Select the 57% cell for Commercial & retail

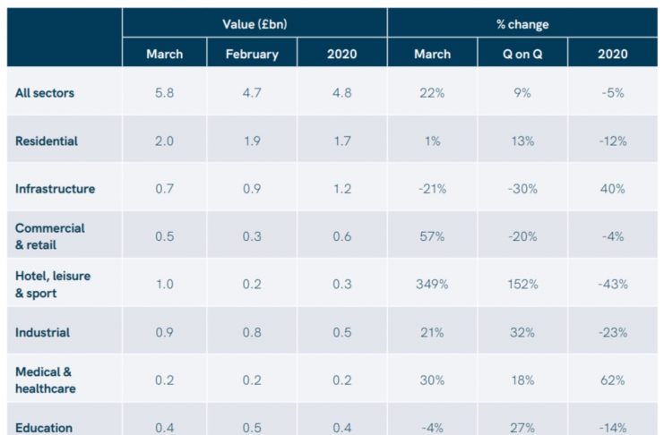(x=432, y=236)
